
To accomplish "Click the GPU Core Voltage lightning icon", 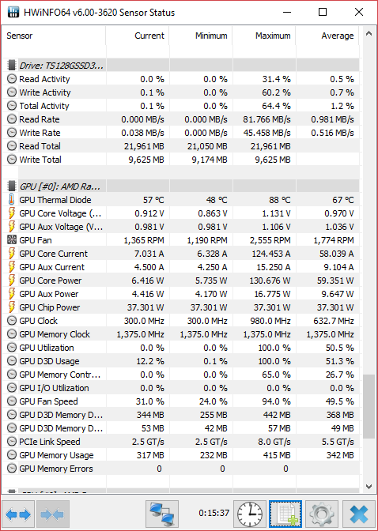I will tap(12, 213).
